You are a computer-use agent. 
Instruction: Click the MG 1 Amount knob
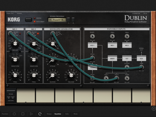click(x=15, y=44)
